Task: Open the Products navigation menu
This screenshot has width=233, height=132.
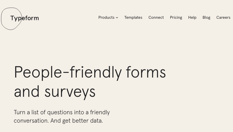Action: pyautogui.click(x=108, y=17)
